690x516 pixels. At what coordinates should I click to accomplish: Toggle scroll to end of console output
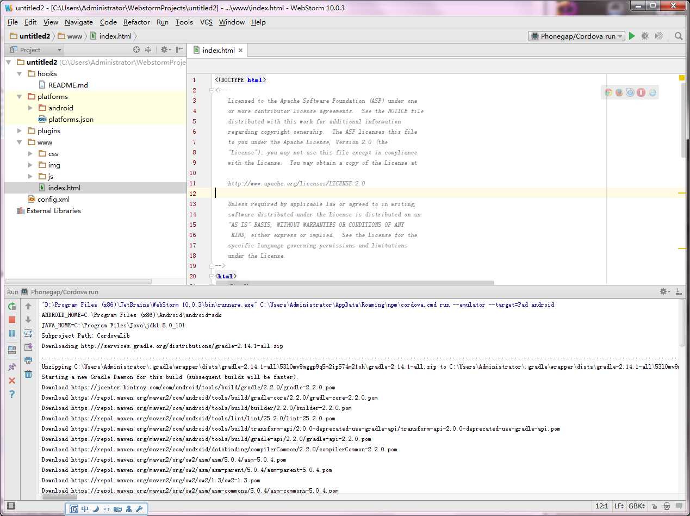(28, 346)
